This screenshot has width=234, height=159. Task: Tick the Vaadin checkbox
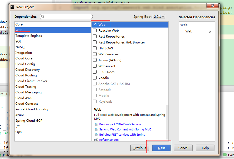coord(95,78)
